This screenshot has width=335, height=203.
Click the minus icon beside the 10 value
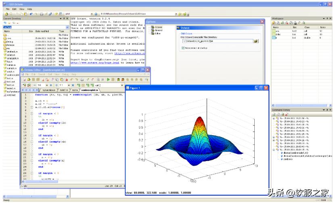coord(34,85)
